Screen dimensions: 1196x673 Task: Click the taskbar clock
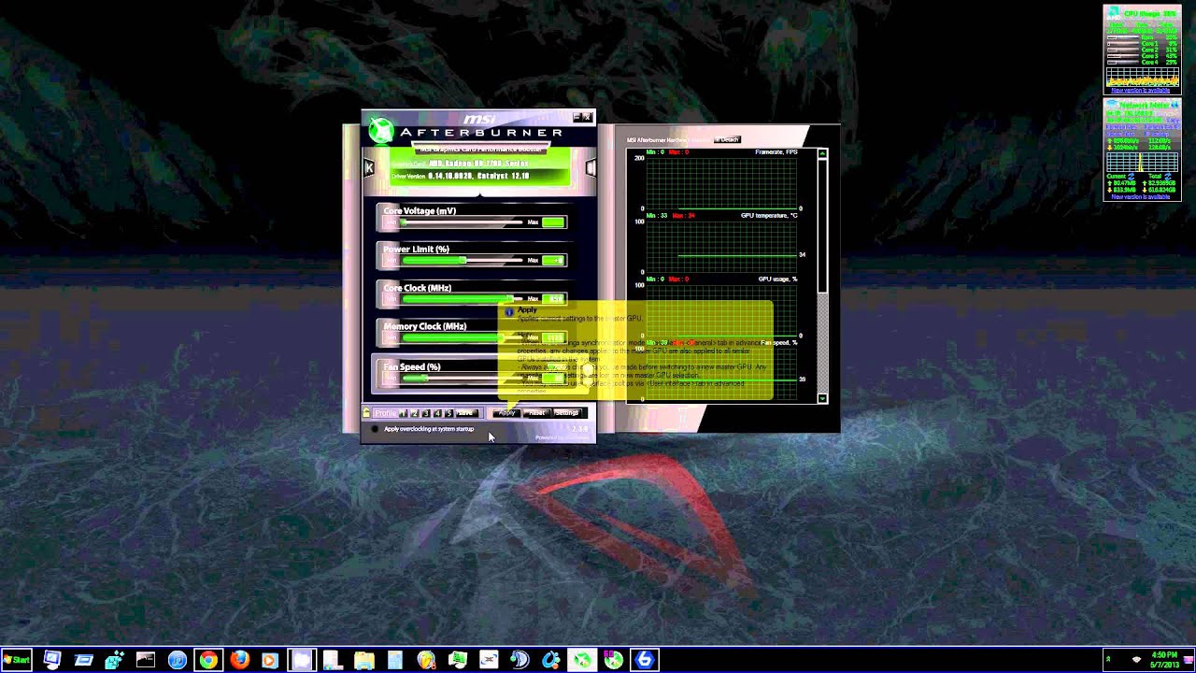point(1163,660)
